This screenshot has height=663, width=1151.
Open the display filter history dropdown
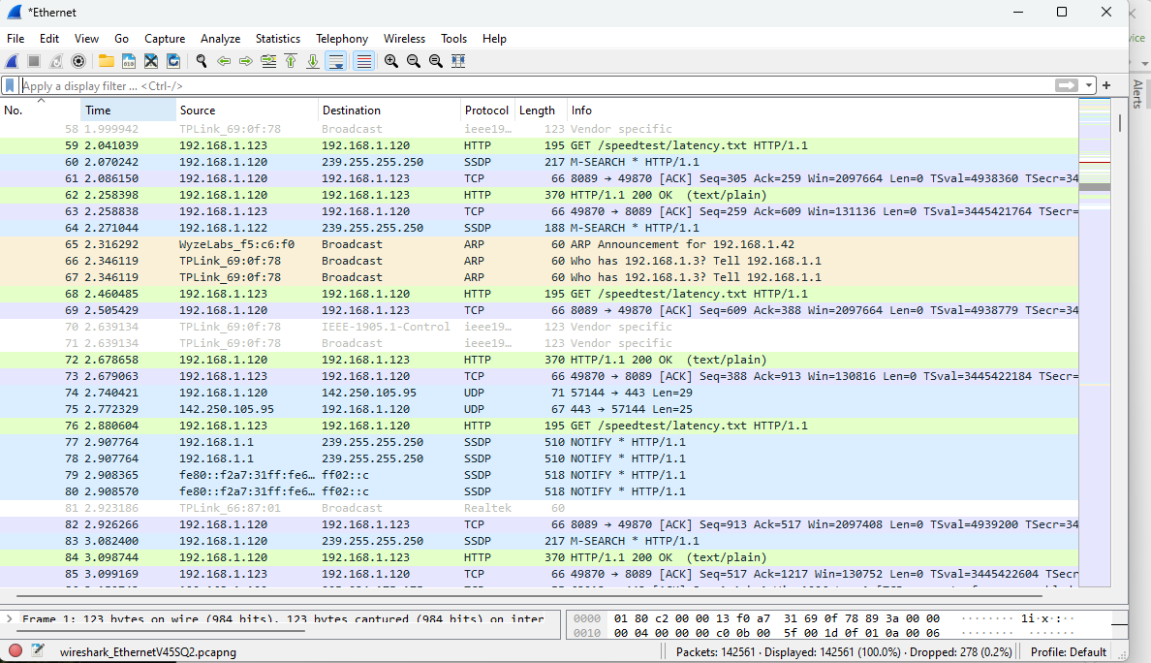pyautogui.click(x=1089, y=85)
